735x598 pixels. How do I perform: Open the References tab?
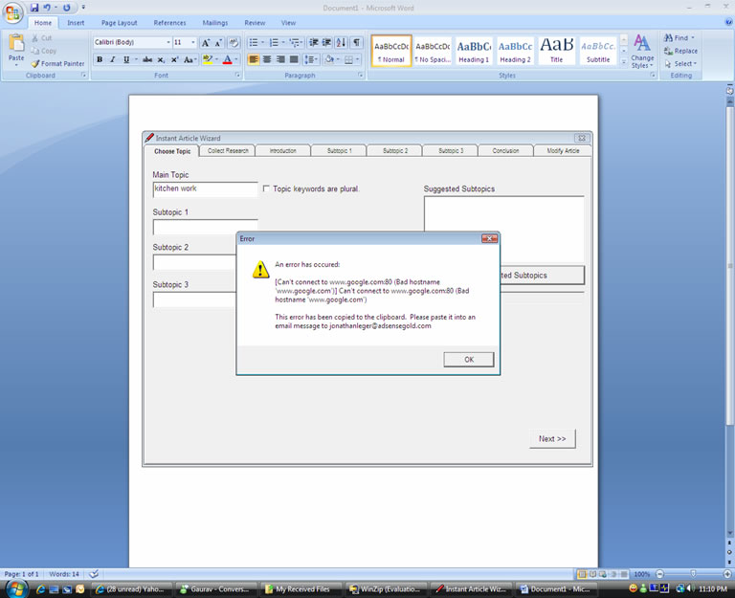point(169,23)
